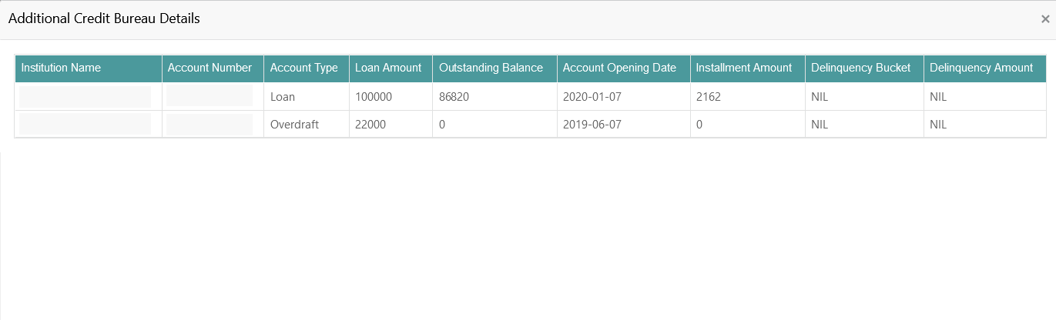
Task: Close the Additional Credit Bureau Details dialog
Action: pyautogui.click(x=1044, y=20)
